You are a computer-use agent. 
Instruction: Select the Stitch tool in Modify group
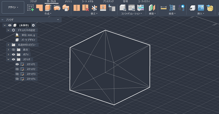pyautogui.click(x=77, y=7)
